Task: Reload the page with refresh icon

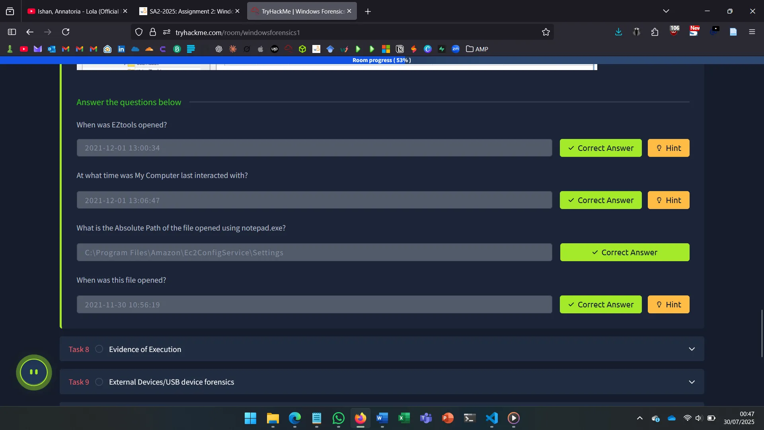Action: point(66,32)
